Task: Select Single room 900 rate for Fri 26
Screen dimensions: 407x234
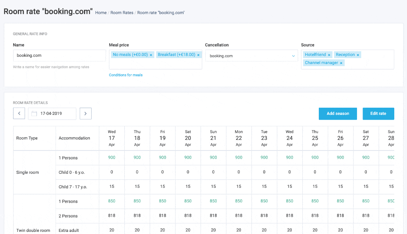Action: coord(340,157)
